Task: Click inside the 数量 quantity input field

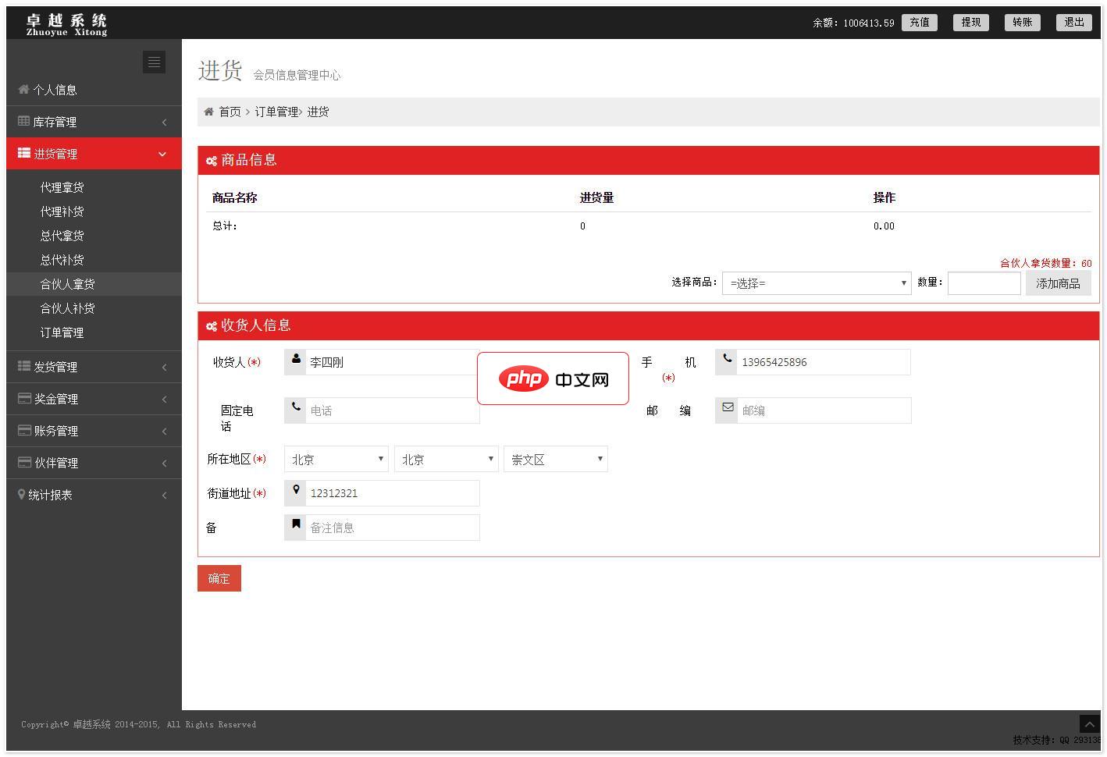Action: point(984,283)
